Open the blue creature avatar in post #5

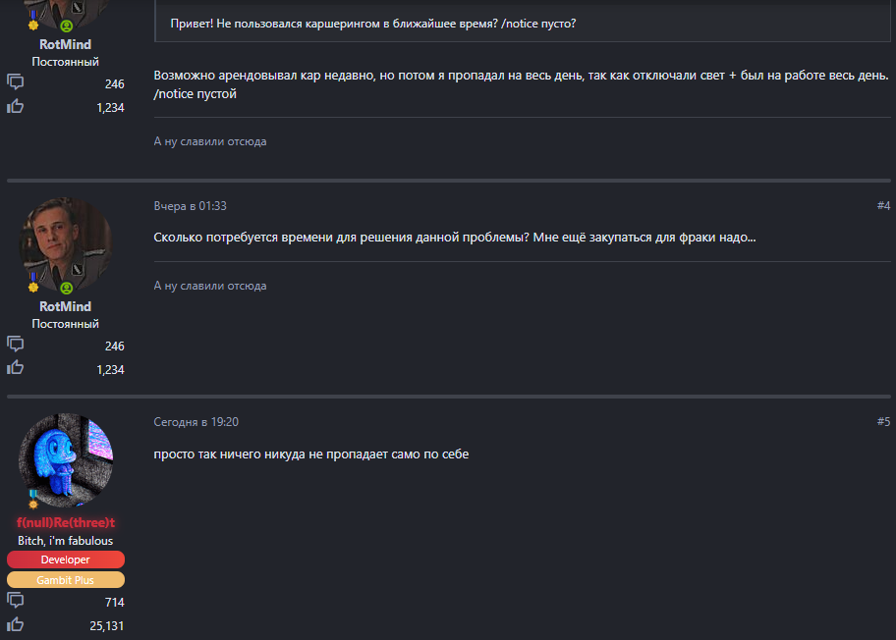pyautogui.click(x=66, y=459)
